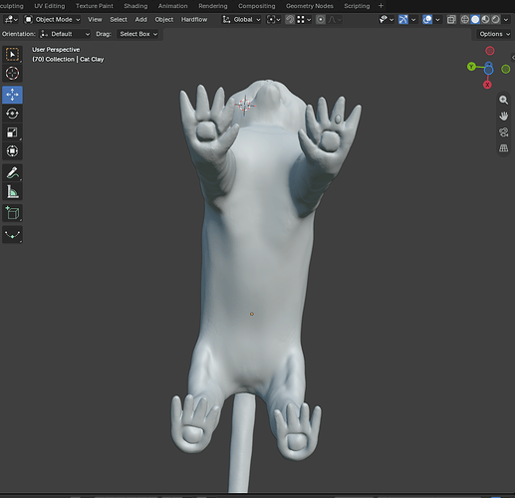Click the orange object origin dot
This screenshot has width=515, height=498.
point(252,314)
